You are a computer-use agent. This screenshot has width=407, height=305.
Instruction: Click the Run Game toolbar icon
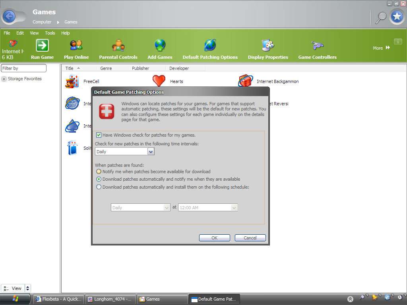(x=42, y=46)
